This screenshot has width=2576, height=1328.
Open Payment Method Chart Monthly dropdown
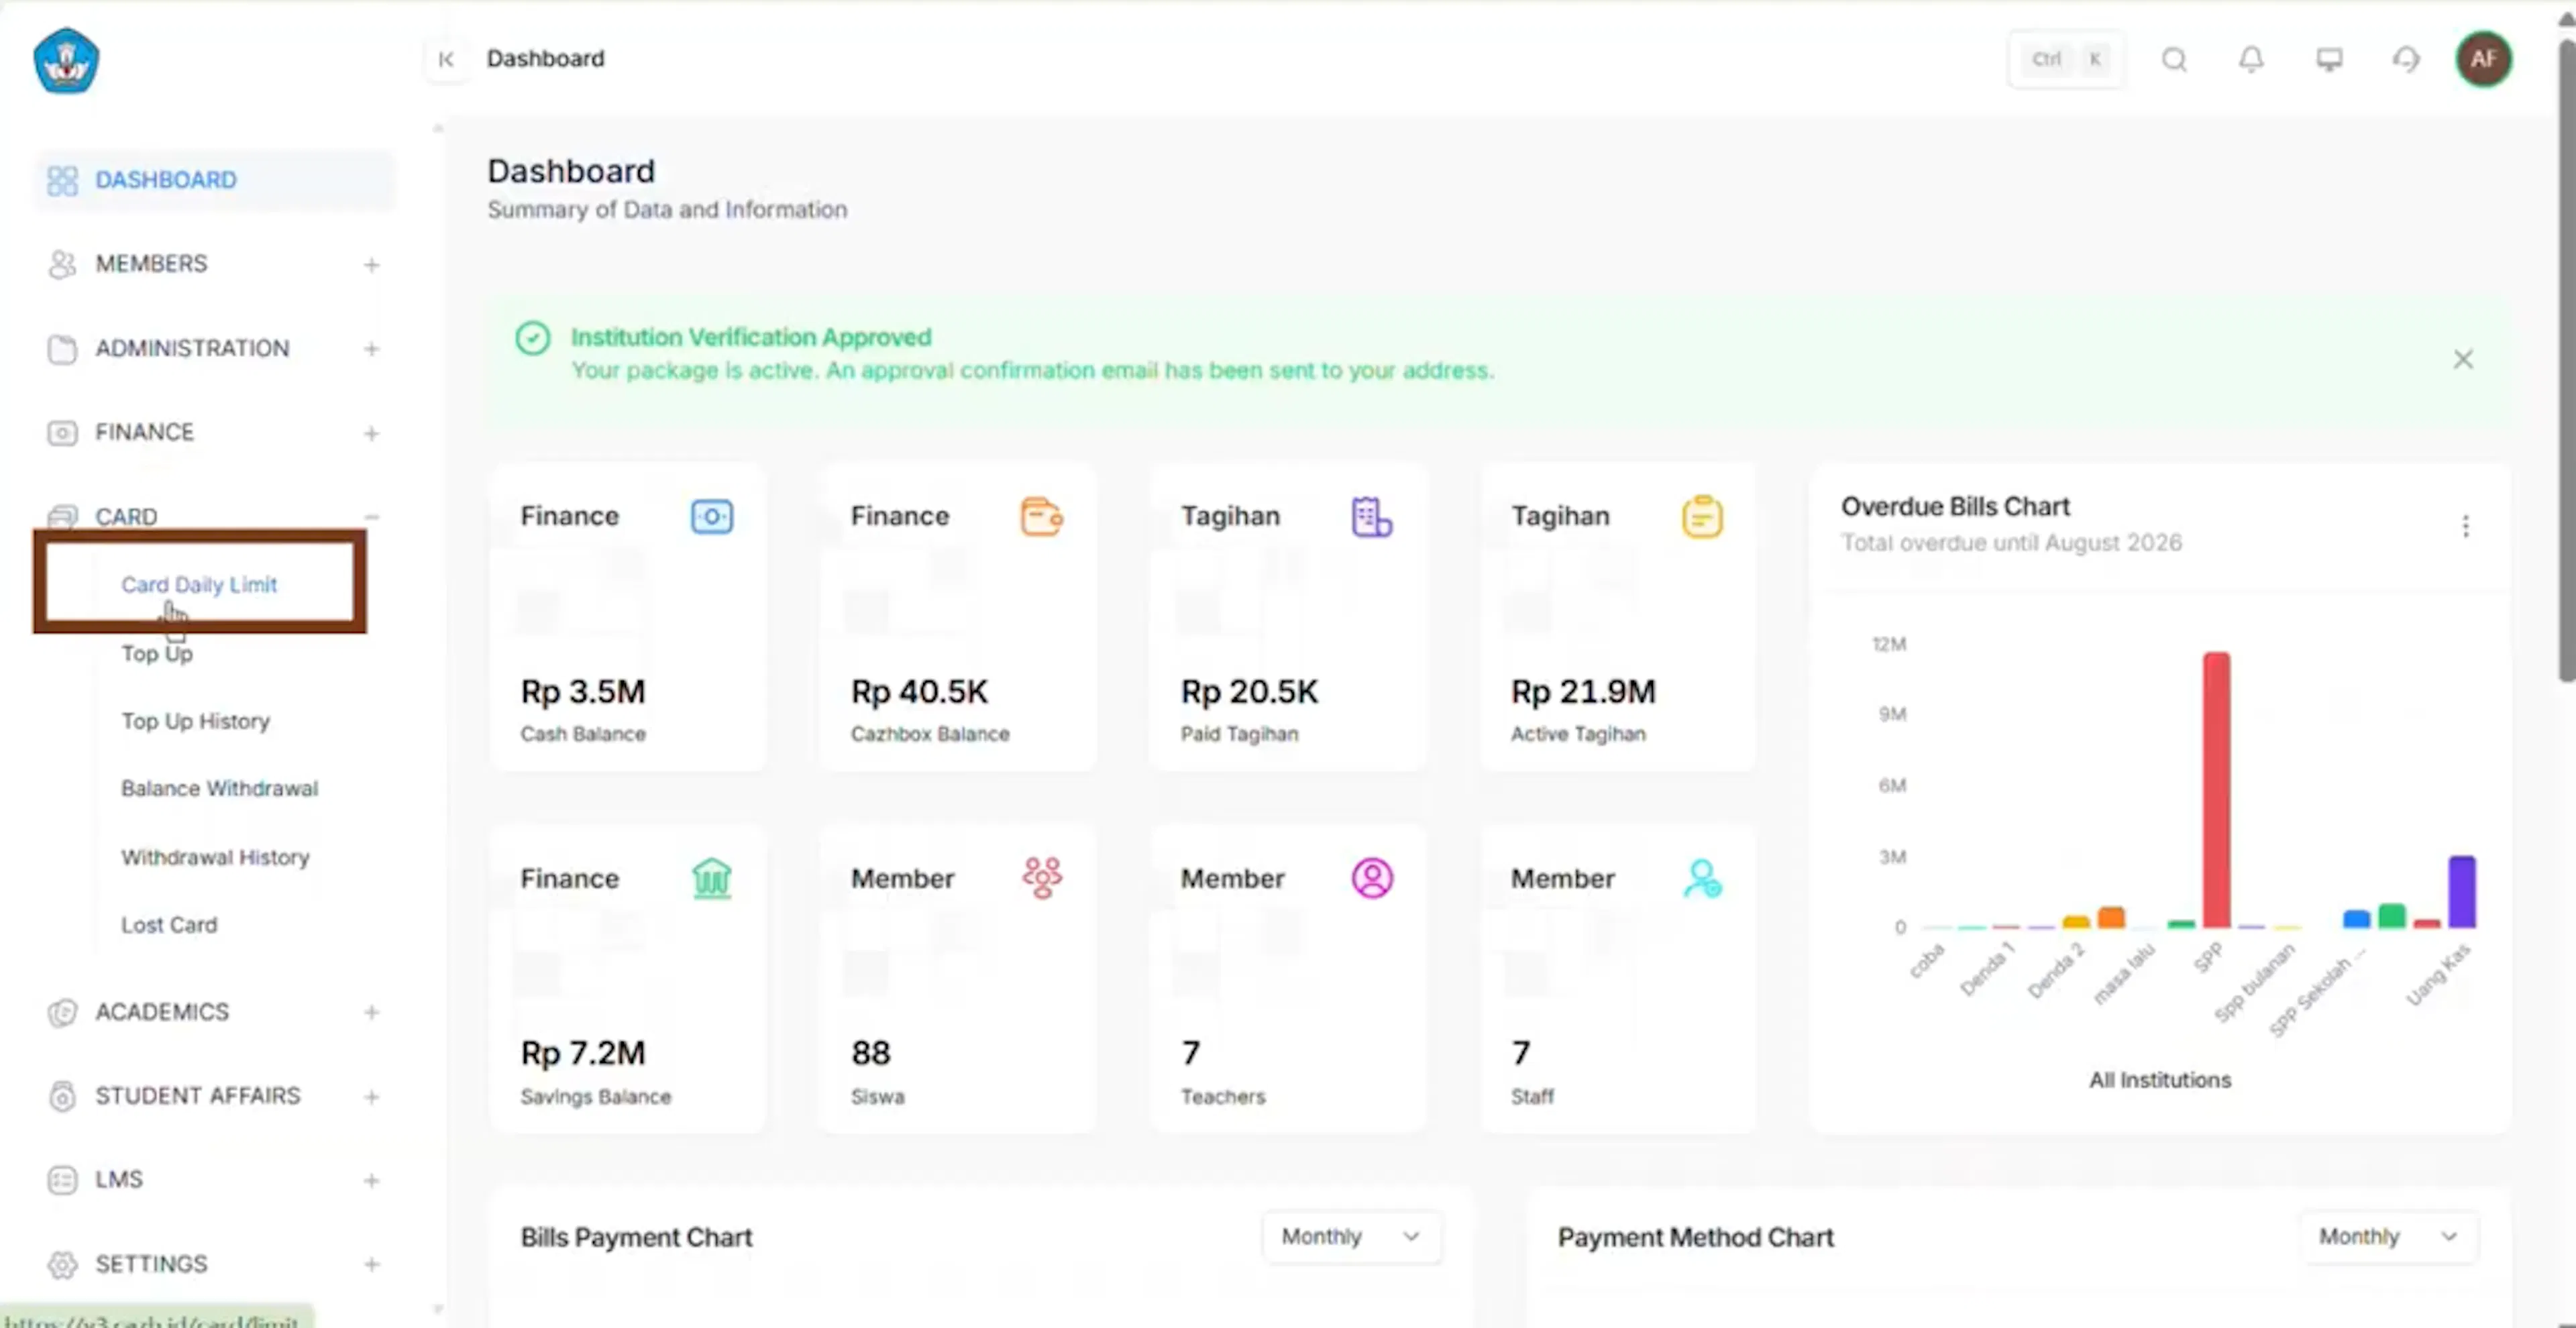2388,1237
